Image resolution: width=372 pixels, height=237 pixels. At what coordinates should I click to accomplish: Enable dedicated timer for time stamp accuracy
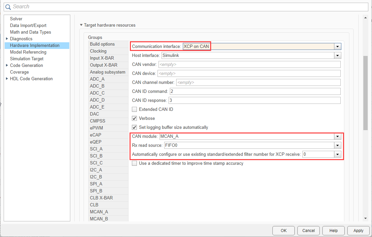pos(134,163)
